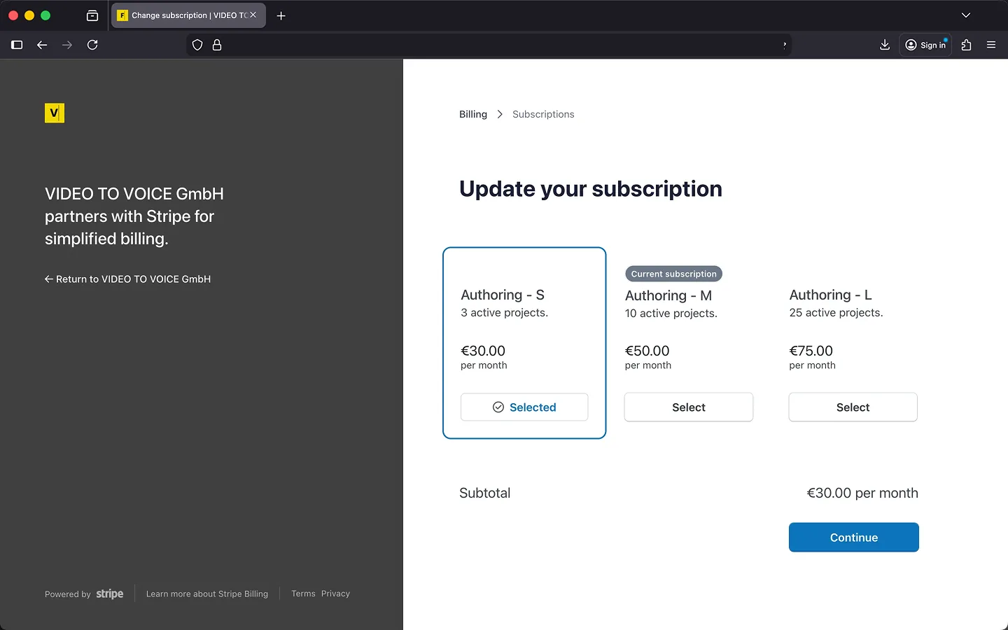Open the extensions puzzle icon
1008x630 pixels.
[966, 45]
